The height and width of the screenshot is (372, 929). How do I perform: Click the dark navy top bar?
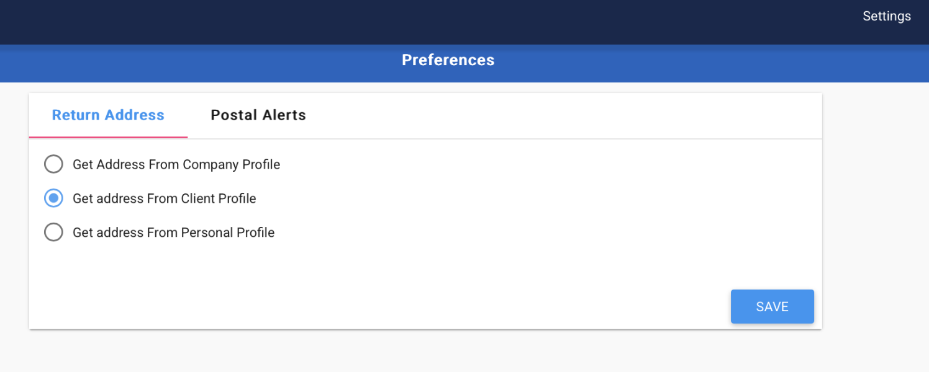[x=435, y=22]
